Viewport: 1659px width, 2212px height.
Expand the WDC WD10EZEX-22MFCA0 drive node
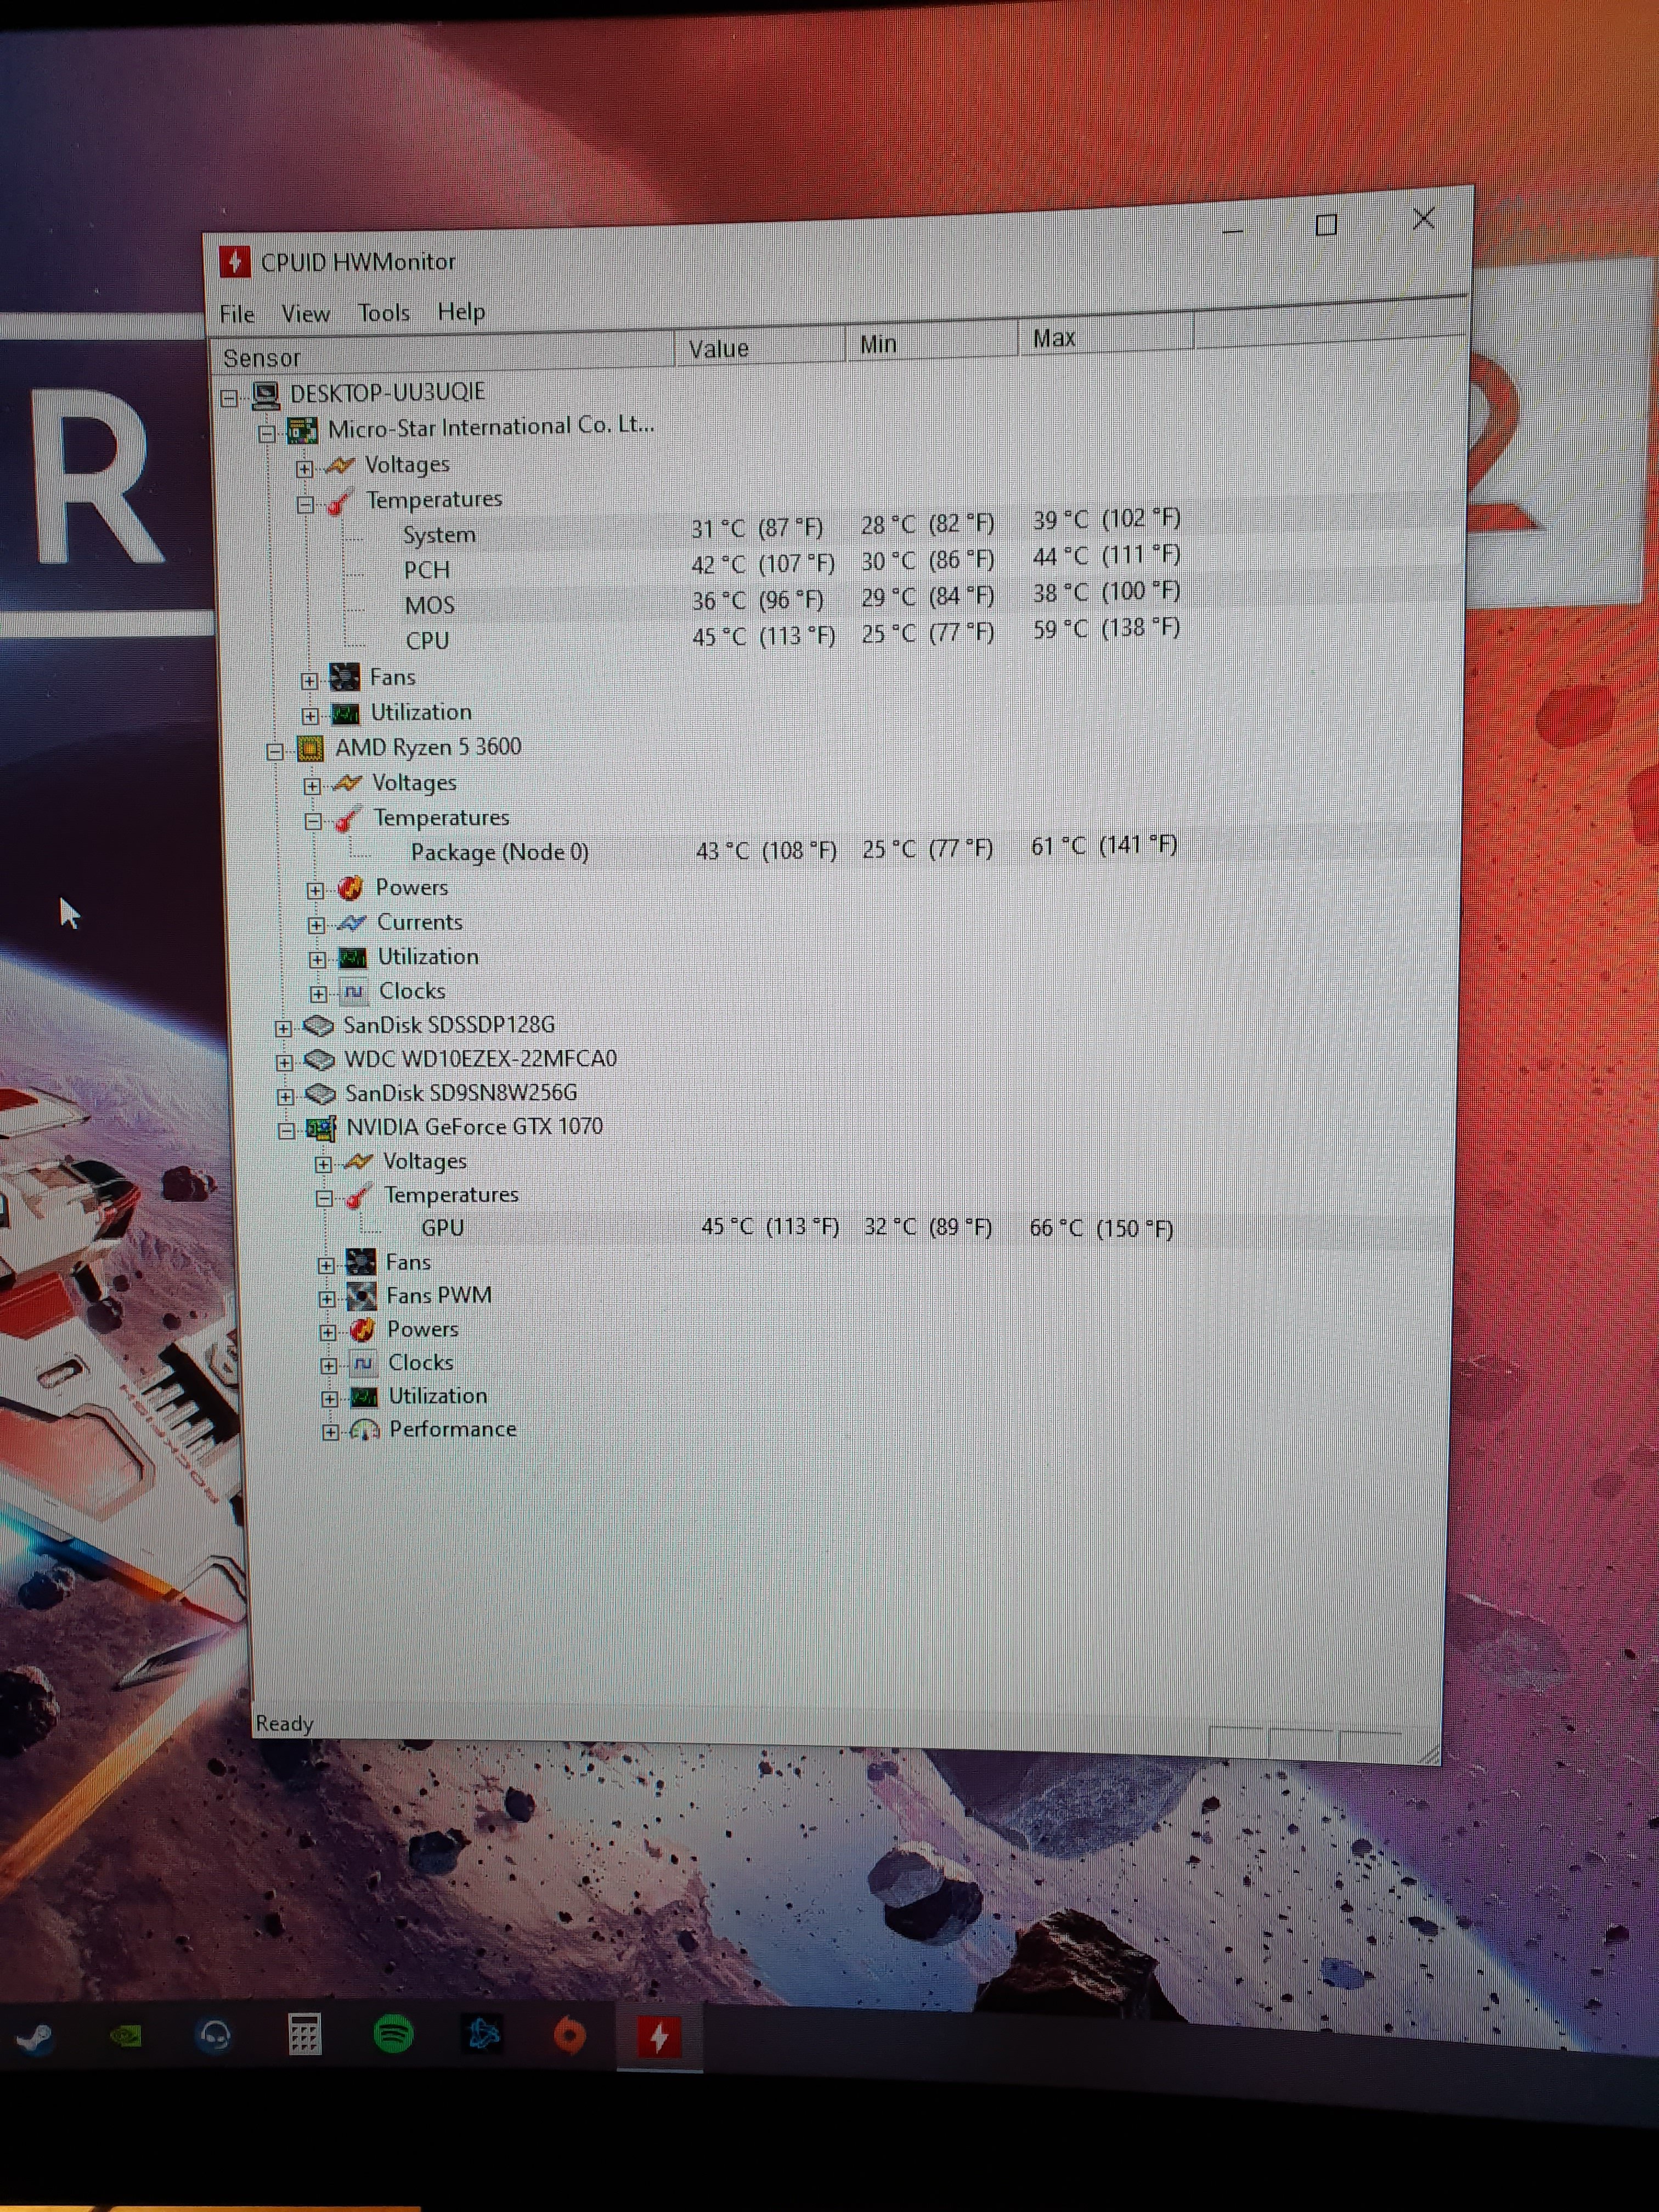point(285,1062)
